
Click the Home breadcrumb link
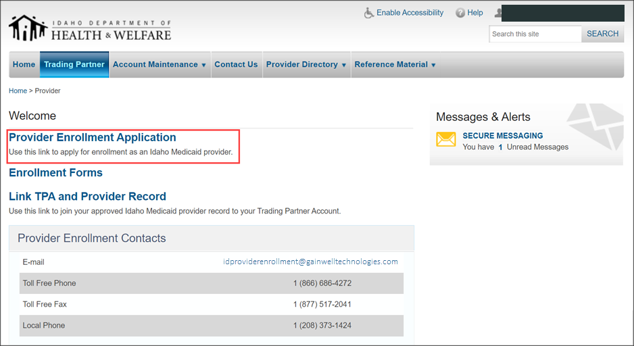[18, 91]
